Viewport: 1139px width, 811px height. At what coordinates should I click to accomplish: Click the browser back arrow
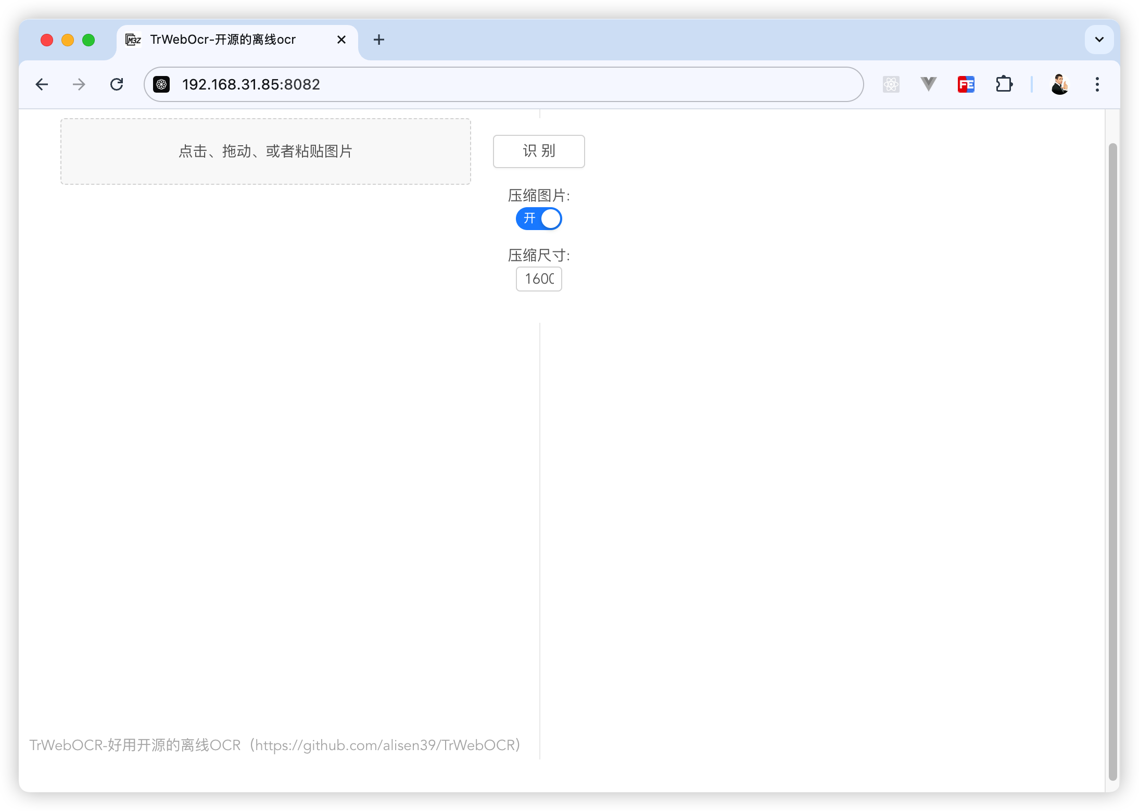pyautogui.click(x=42, y=84)
